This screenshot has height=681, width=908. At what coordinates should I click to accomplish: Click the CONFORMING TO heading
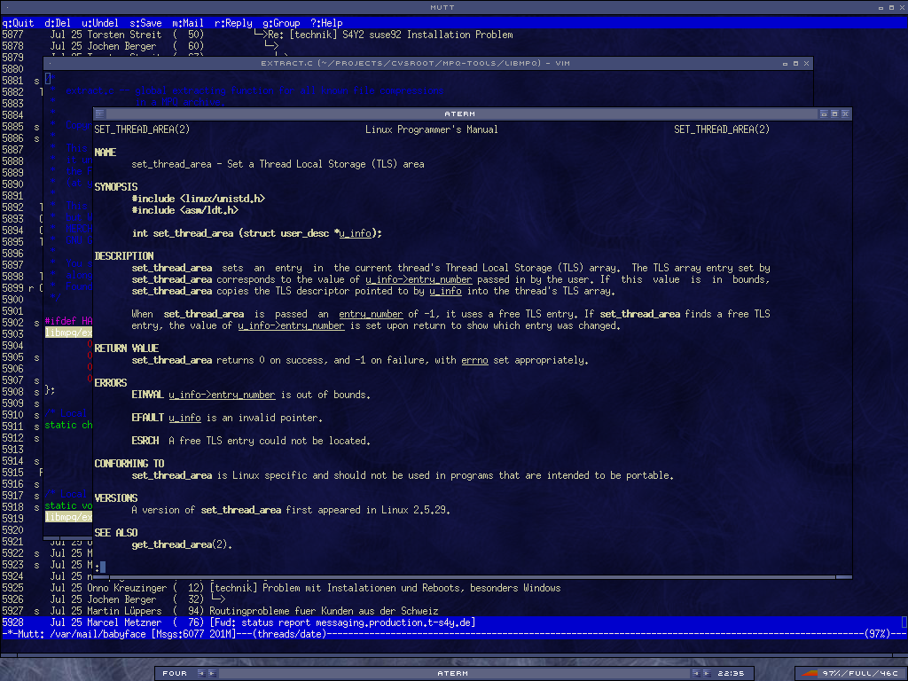tap(129, 464)
